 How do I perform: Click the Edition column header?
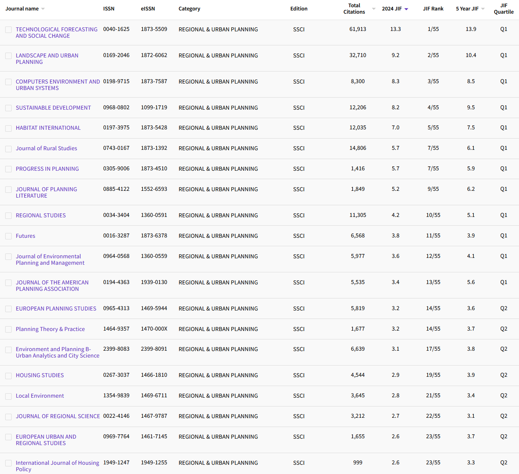tap(299, 8)
